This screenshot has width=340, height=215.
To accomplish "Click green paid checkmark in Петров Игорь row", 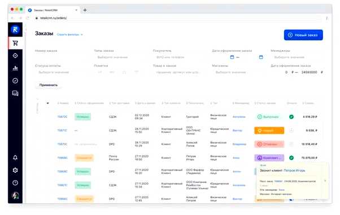I will pos(291,158).
